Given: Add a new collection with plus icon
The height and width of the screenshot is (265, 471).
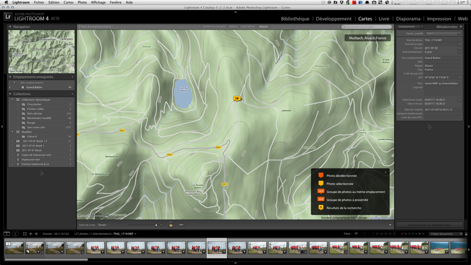Looking at the screenshot, I should 72,94.
